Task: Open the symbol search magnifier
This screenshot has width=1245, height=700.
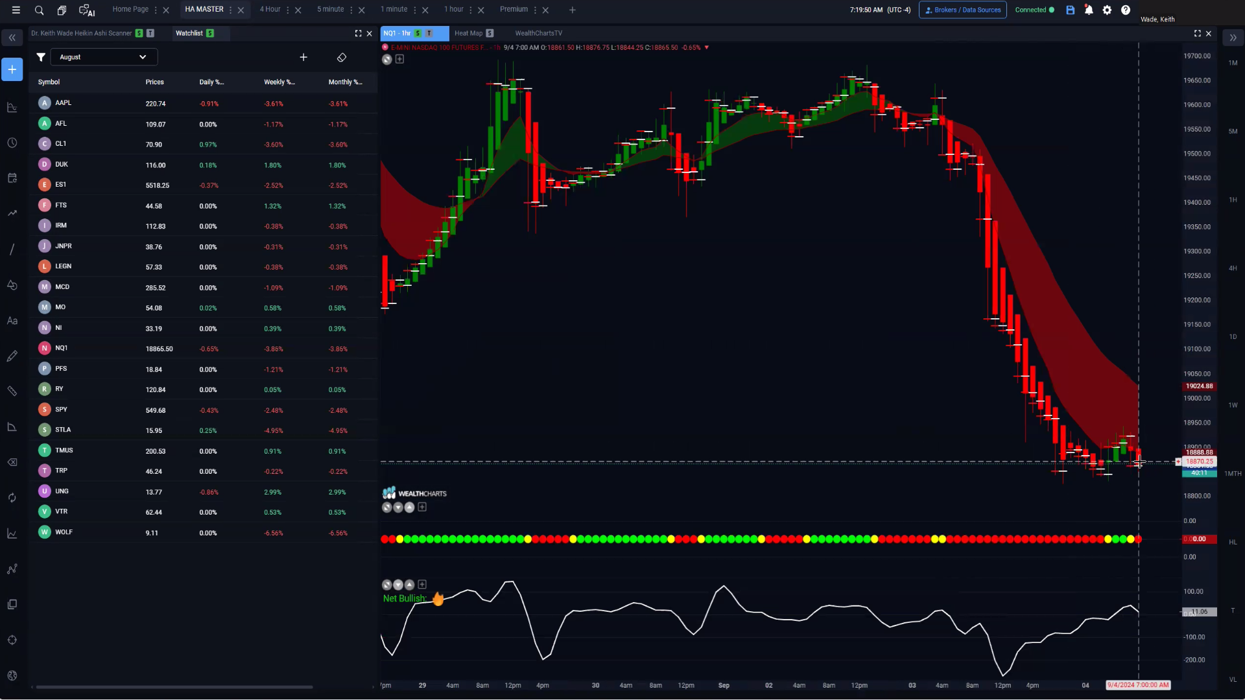Action: coord(39,10)
